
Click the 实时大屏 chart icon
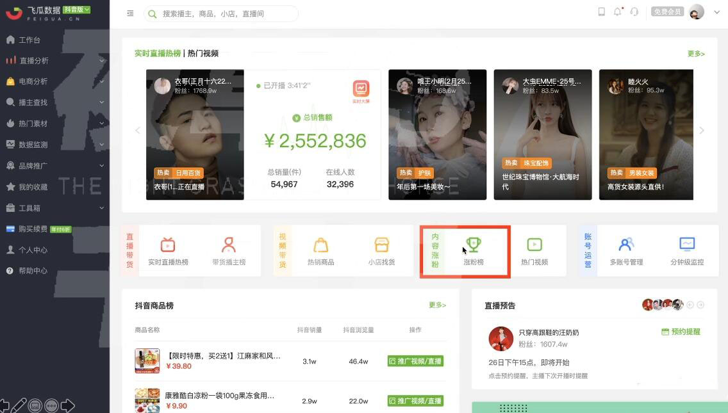pyautogui.click(x=361, y=88)
